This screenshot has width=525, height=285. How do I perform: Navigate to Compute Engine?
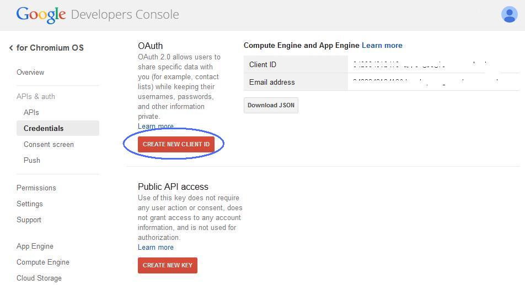pyautogui.click(x=43, y=262)
